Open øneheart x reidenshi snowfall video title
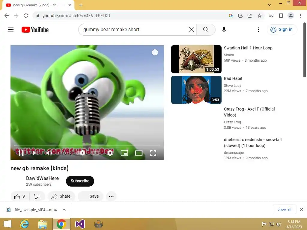 coord(253,142)
